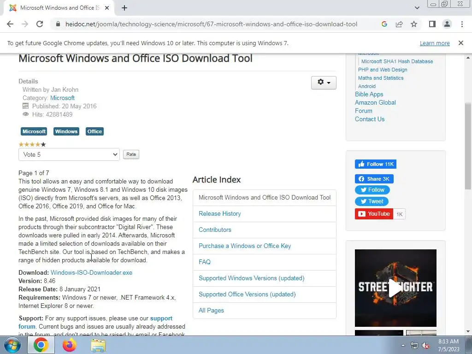
Task: Open the taskbar clock 8:13 AM
Action: tap(448, 345)
